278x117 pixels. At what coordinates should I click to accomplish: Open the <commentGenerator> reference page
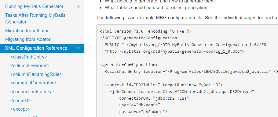(33, 83)
